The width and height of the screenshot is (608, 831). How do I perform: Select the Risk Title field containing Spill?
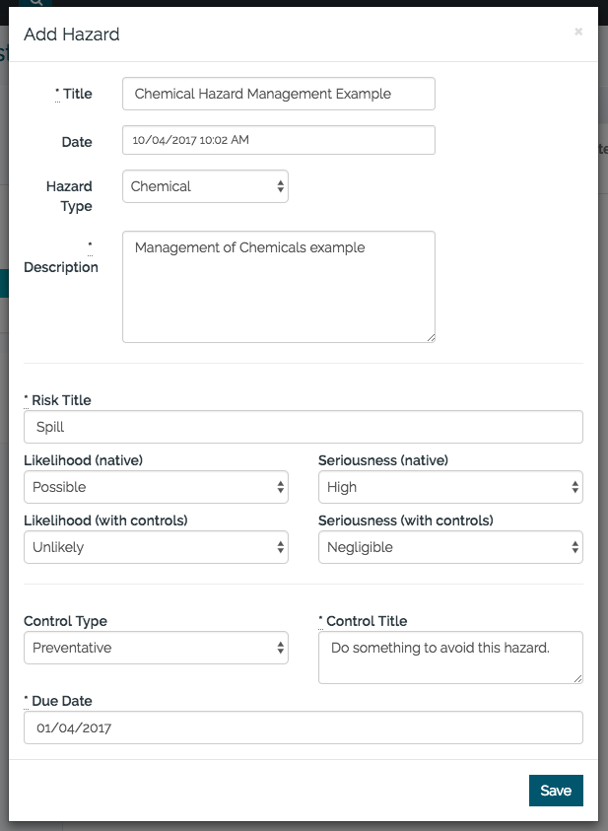pos(303,427)
